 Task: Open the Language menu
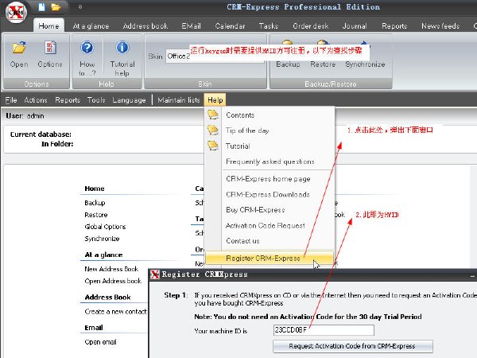pos(129,100)
